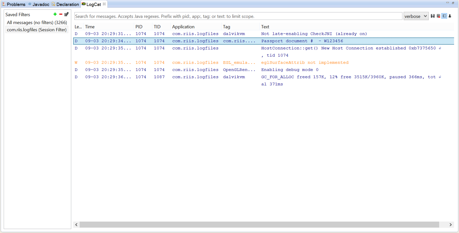Switch to the Javadoc tab
Image resolution: width=459 pixels, height=233 pixels.
(x=39, y=4)
